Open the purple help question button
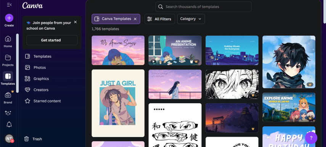The height and width of the screenshot is (147, 326). 311,138
